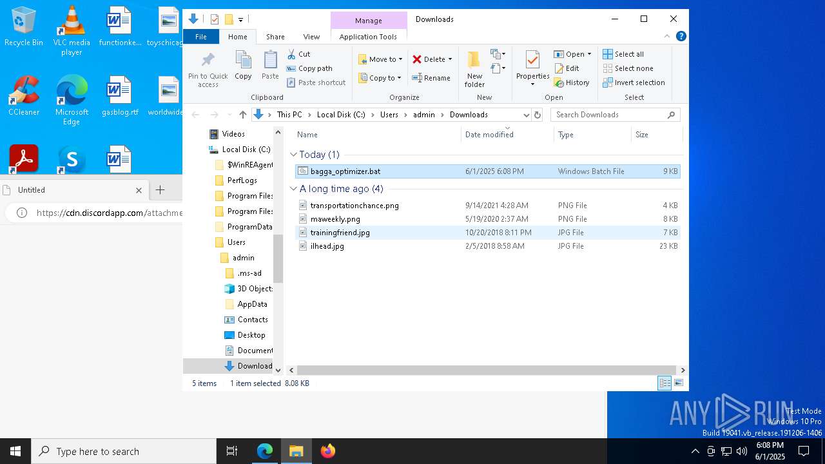The image size is (825, 464).
Task: Open the notification center icon
Action: point(804,451)
